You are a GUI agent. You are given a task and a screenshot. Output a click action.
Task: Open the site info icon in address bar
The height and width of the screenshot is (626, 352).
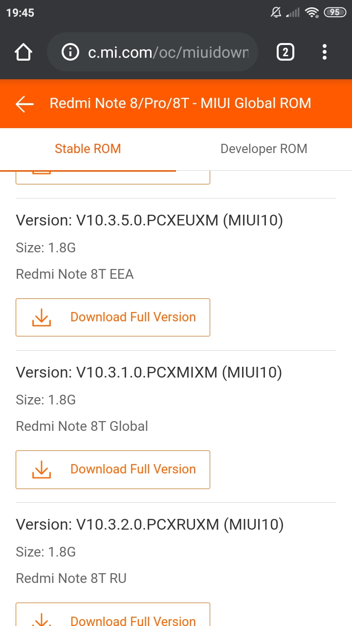pyautogui.click(x=70, y=52)
